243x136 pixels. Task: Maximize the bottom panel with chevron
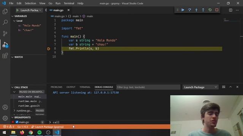(x=230, y=87)
